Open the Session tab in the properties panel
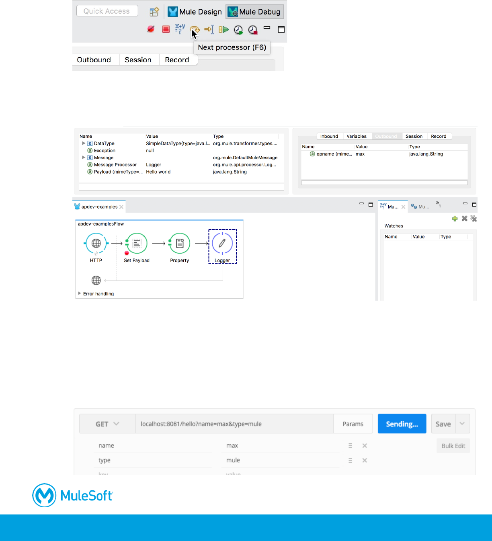This screenshot has width=492, height=541. pyautogui.click(x=414, y=136)
